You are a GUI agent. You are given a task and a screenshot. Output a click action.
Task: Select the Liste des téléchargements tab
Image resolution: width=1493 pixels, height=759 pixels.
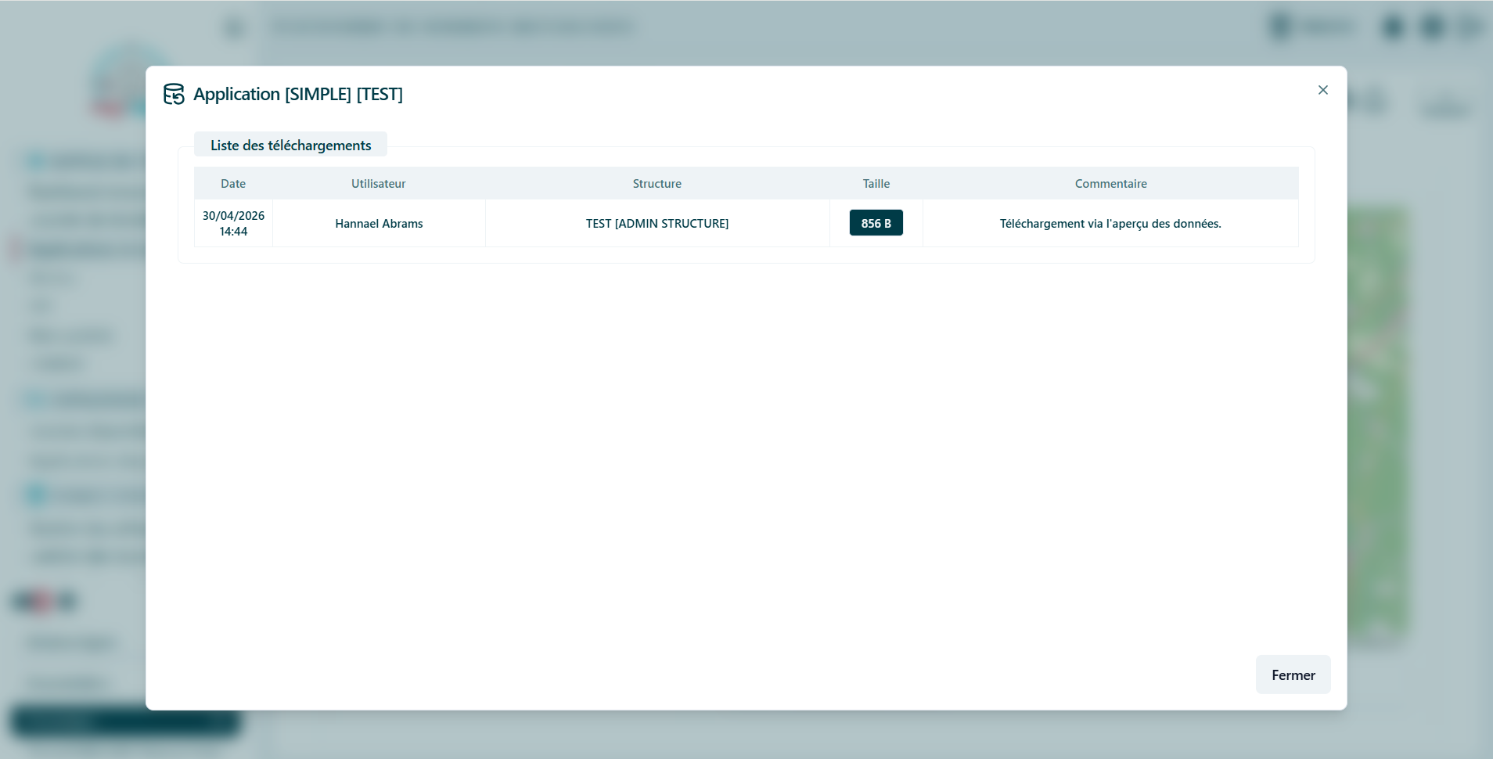point(290,145)
